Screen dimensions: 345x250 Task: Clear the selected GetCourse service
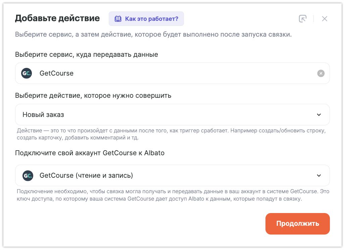pos(321,73)
